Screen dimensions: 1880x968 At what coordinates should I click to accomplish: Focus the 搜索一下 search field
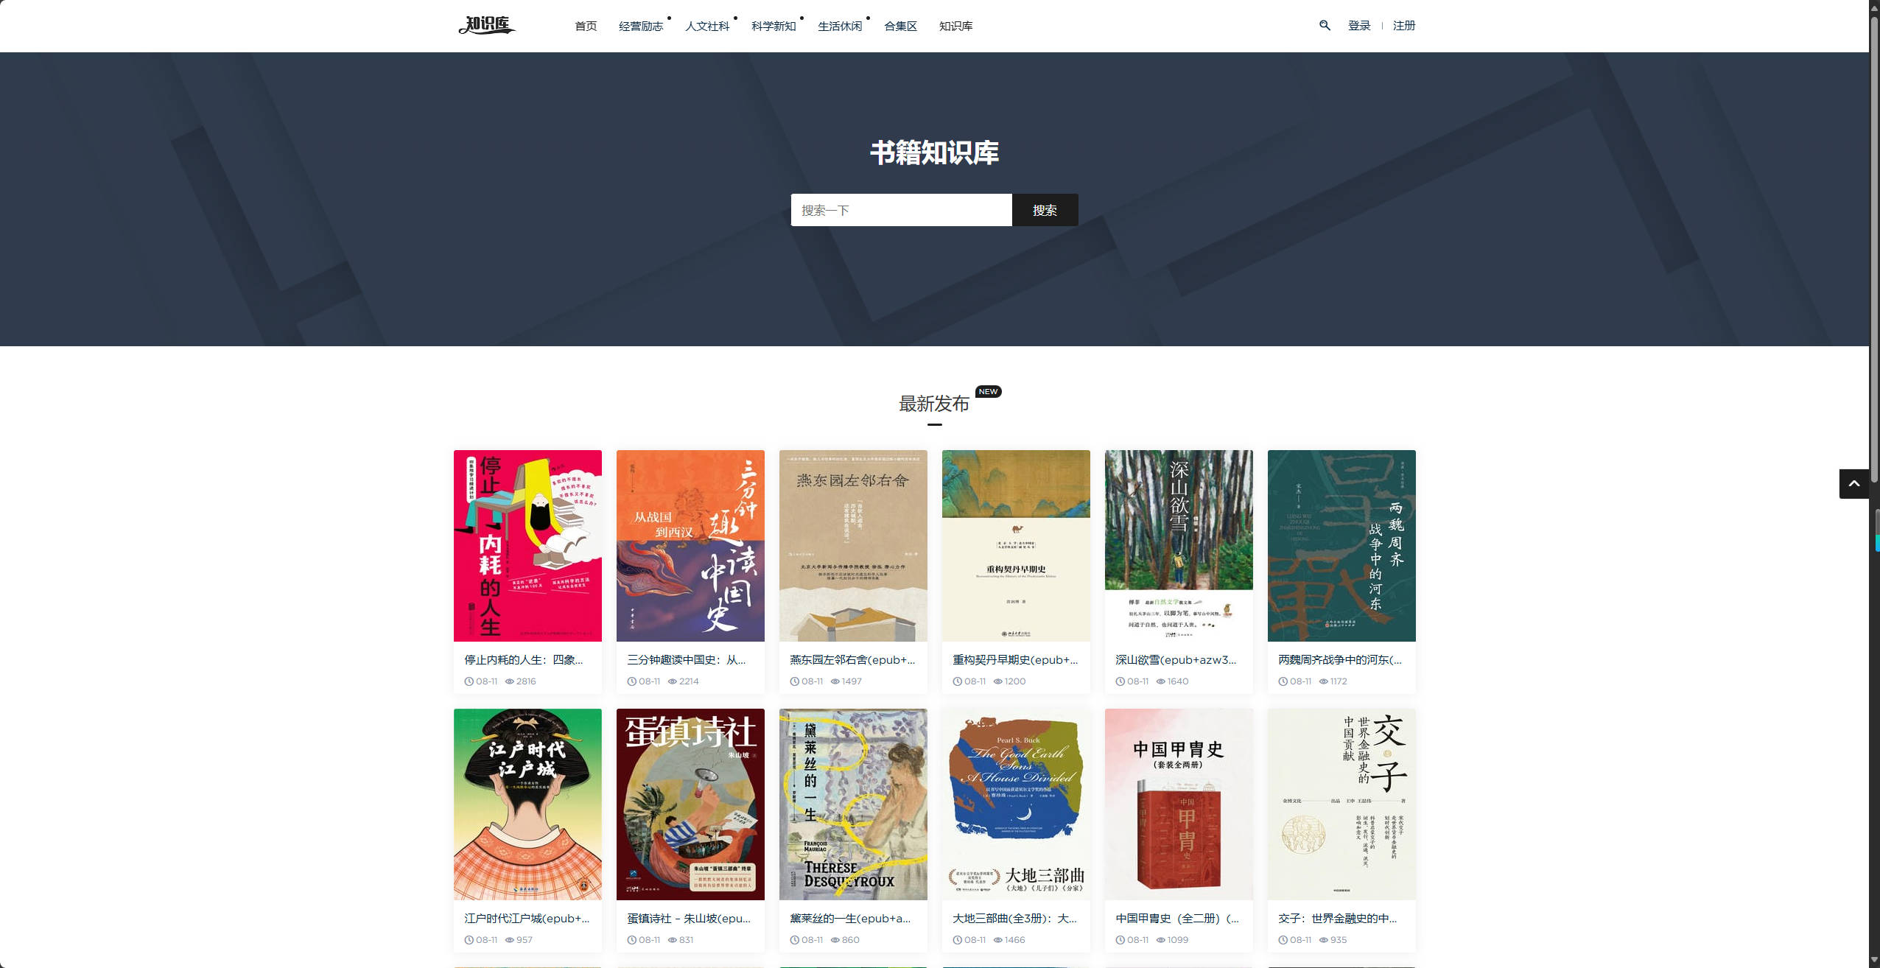(x=901, y=210)
